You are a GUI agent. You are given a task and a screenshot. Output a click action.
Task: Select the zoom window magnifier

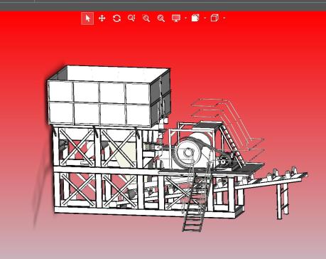click(x=146, y=18)
